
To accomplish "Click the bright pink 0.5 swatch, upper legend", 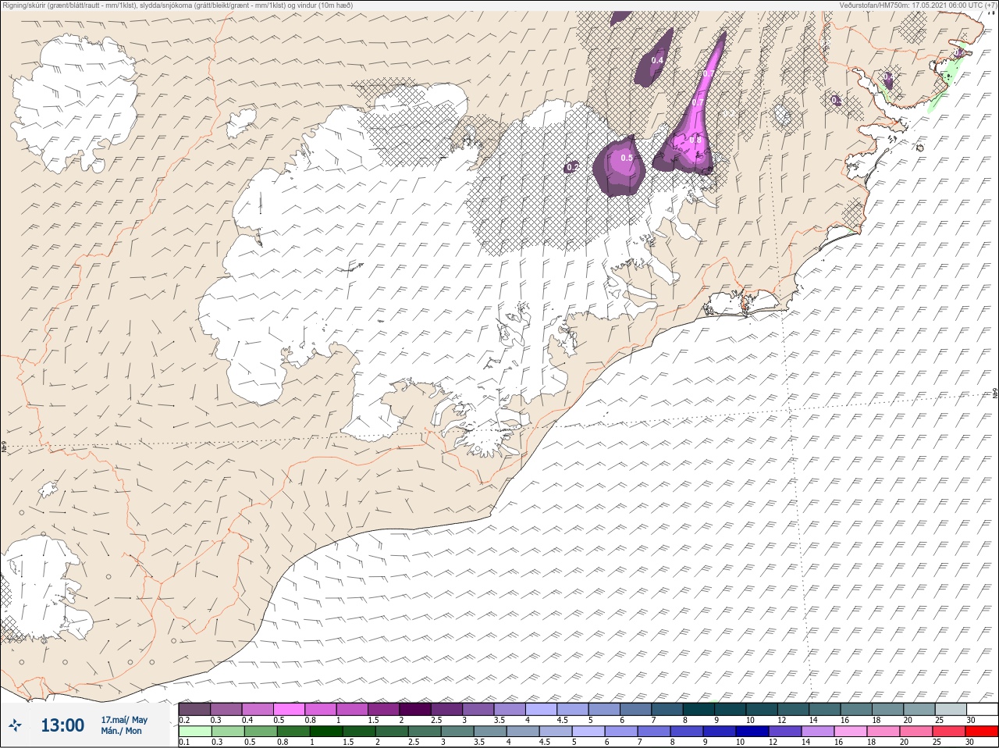I will click(x=289, y=709).
